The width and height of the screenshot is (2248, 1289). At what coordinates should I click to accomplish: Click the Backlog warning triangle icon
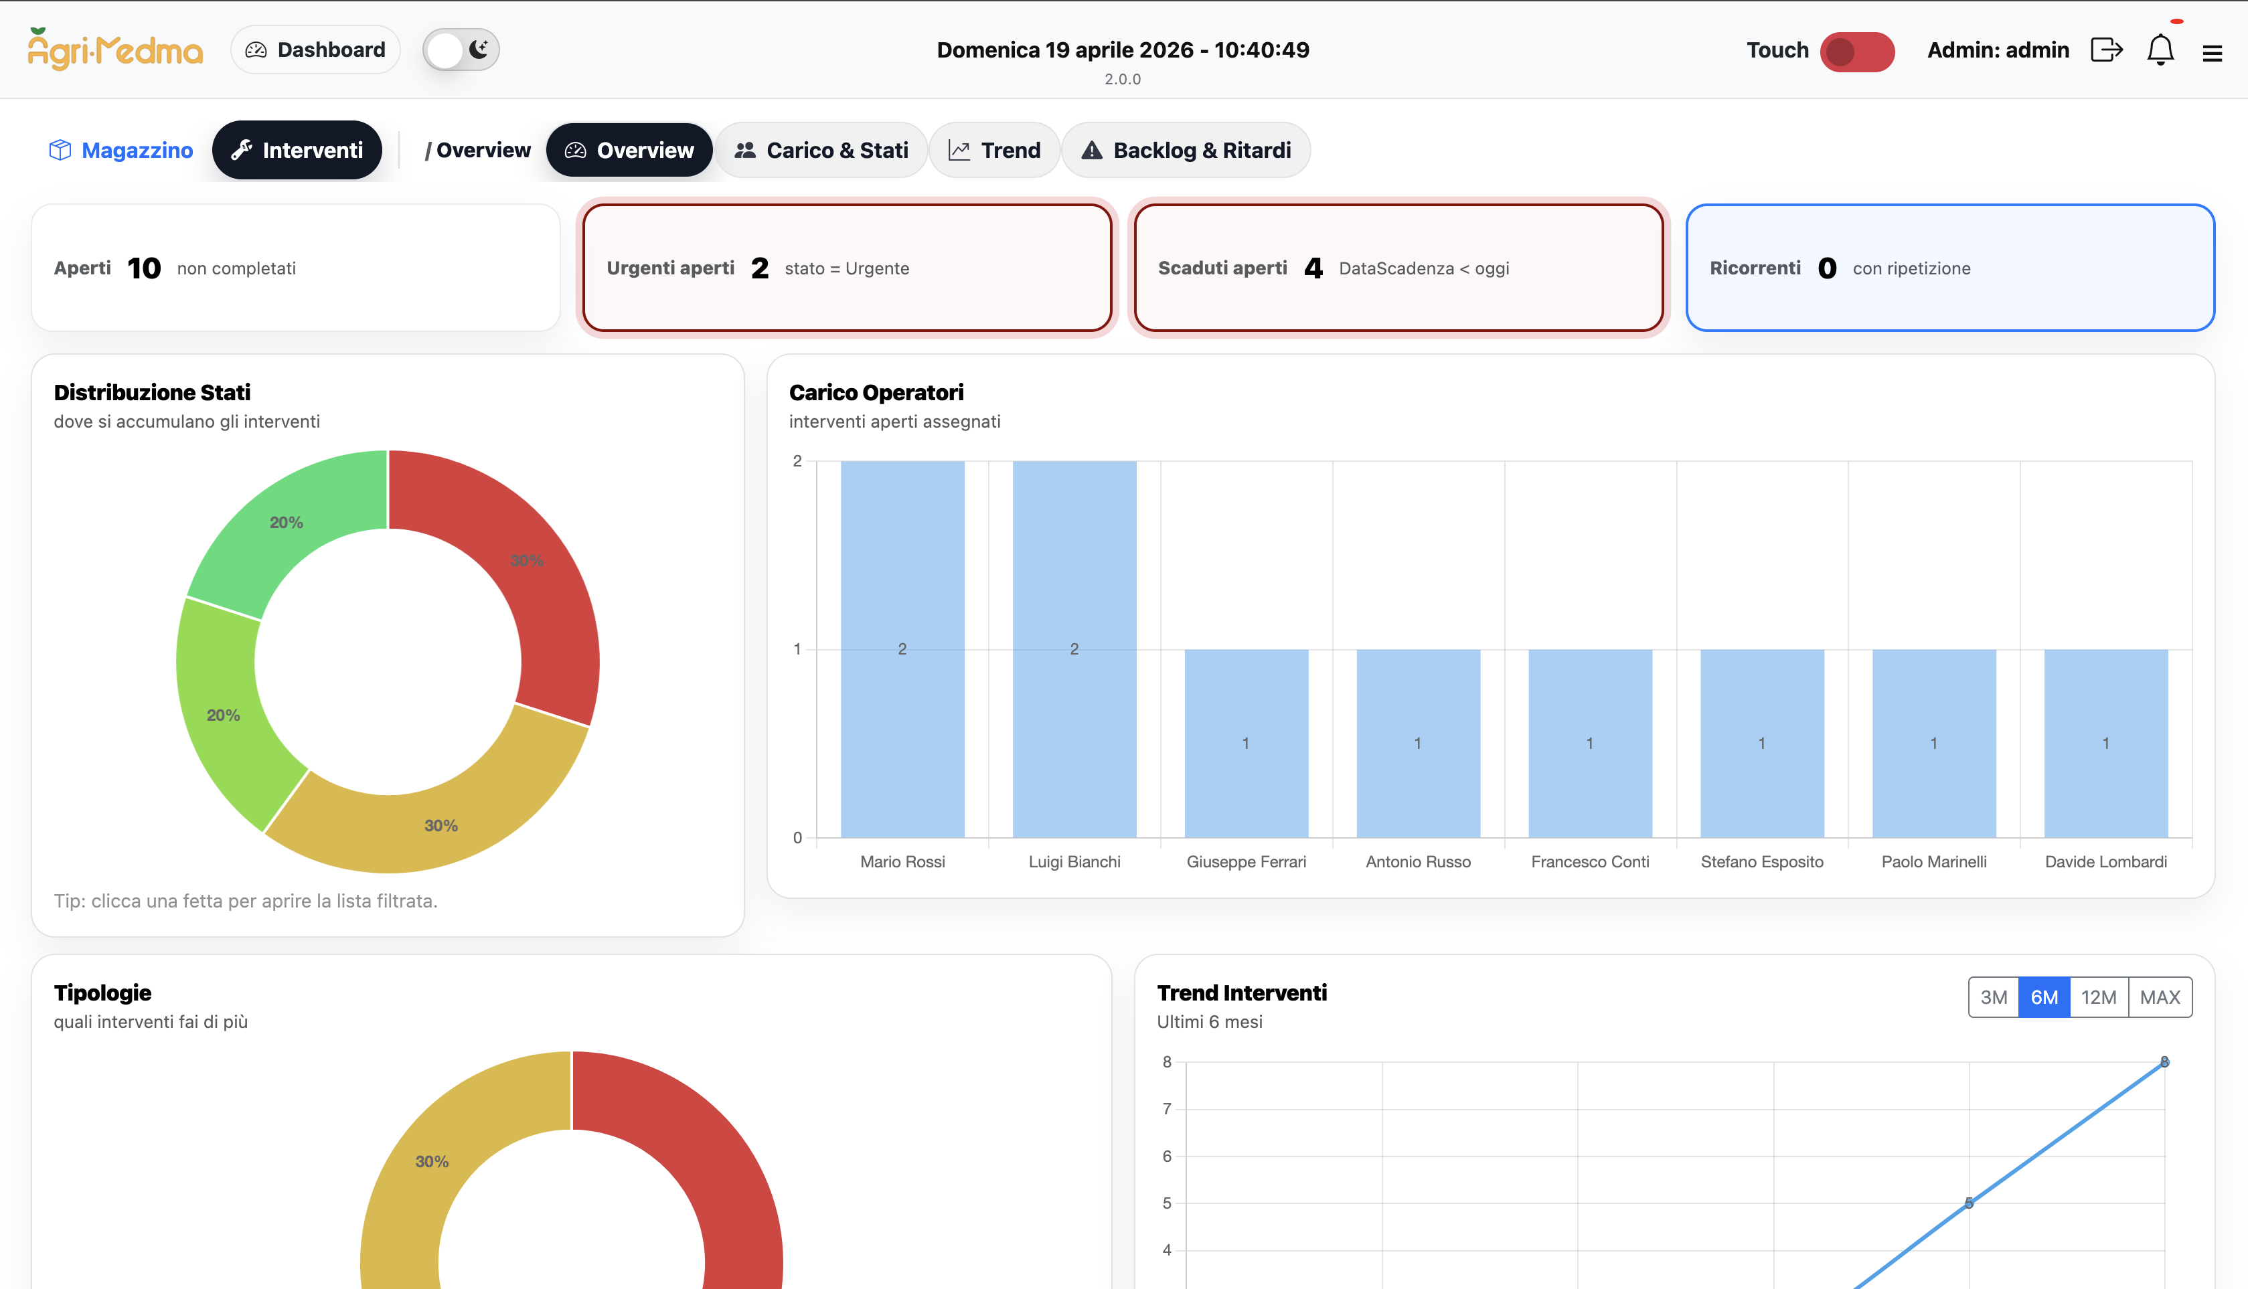coord(1092,151)
